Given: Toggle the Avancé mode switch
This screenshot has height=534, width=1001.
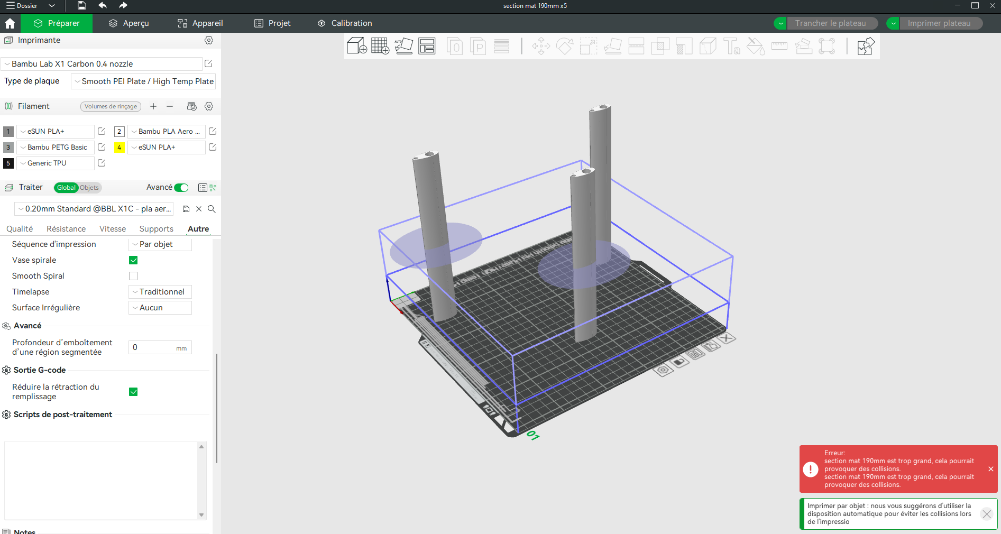Looking at the screenshot, I should (181, 188).
